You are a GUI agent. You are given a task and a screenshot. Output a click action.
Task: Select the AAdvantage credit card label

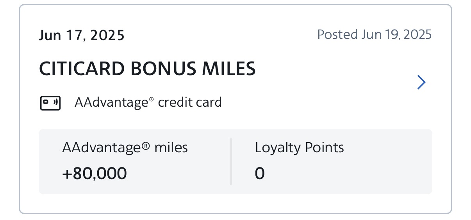point(148,102)
